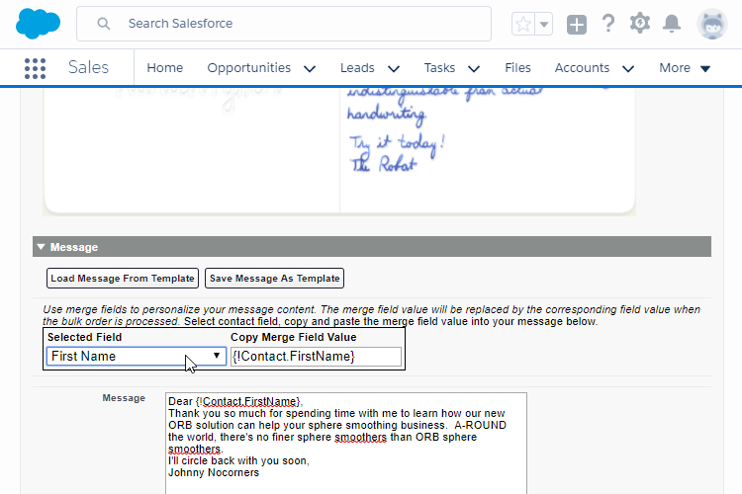Open the App Launcher grid icon

point(35,68)
